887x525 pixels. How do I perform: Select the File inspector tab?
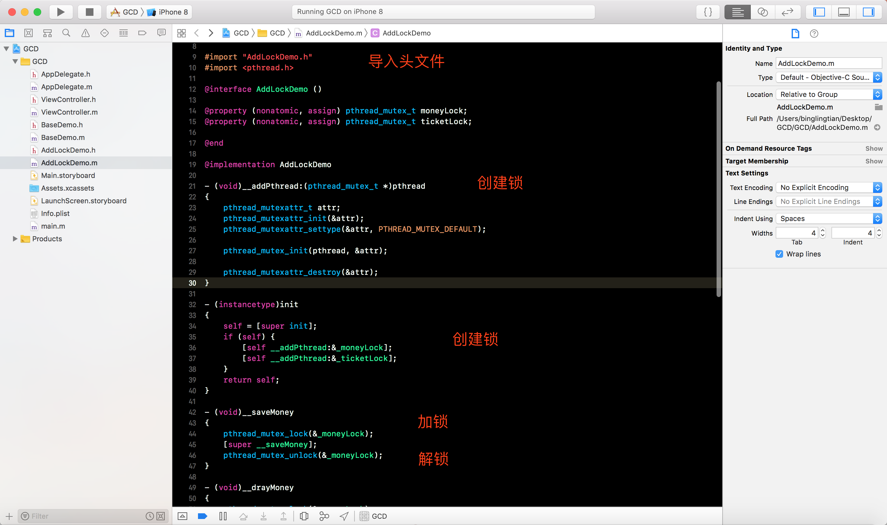pyautogui.click(x=795, y=34)
